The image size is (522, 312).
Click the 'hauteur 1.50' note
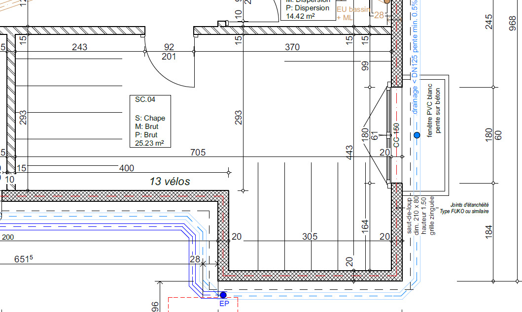click(424, 216)
